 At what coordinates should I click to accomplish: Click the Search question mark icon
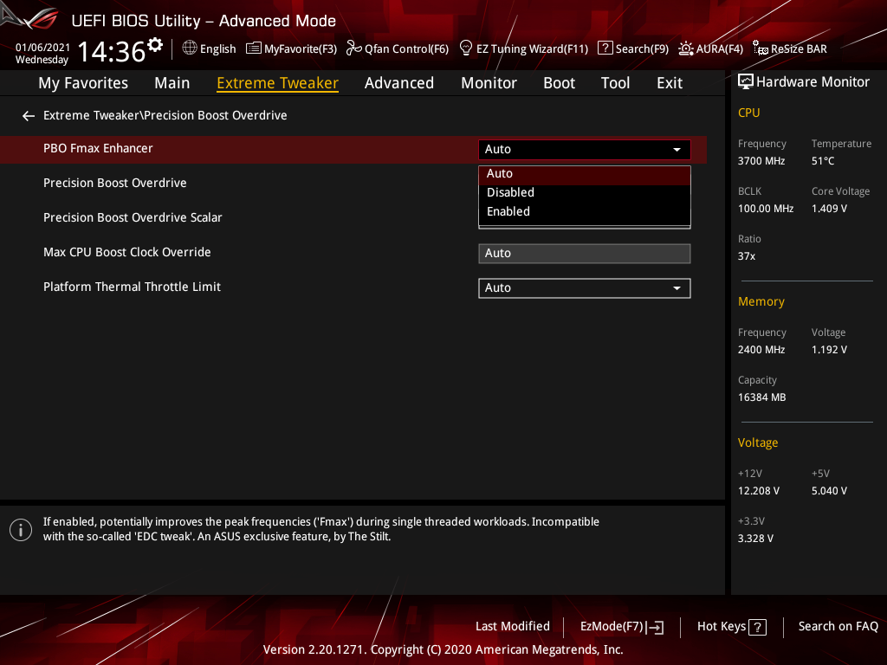coord(605,48)
